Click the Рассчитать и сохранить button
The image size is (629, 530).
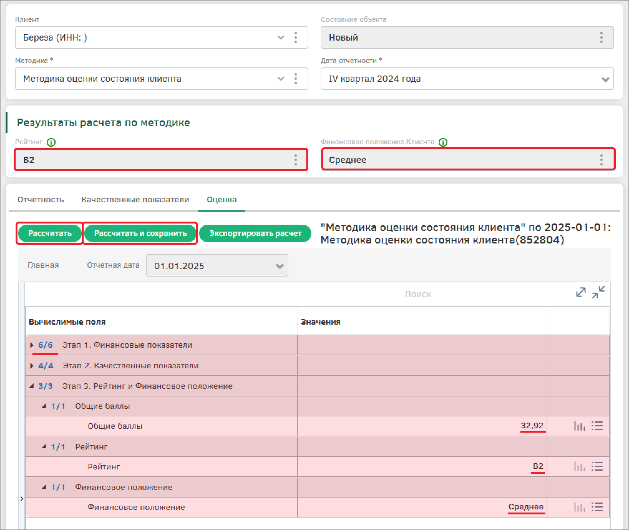coord(140,233)
